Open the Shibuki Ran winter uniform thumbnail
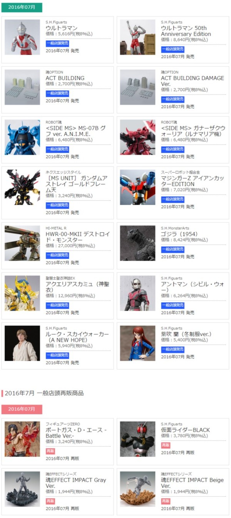The width and height of the screenshot is (231, 518). point(137,343)
